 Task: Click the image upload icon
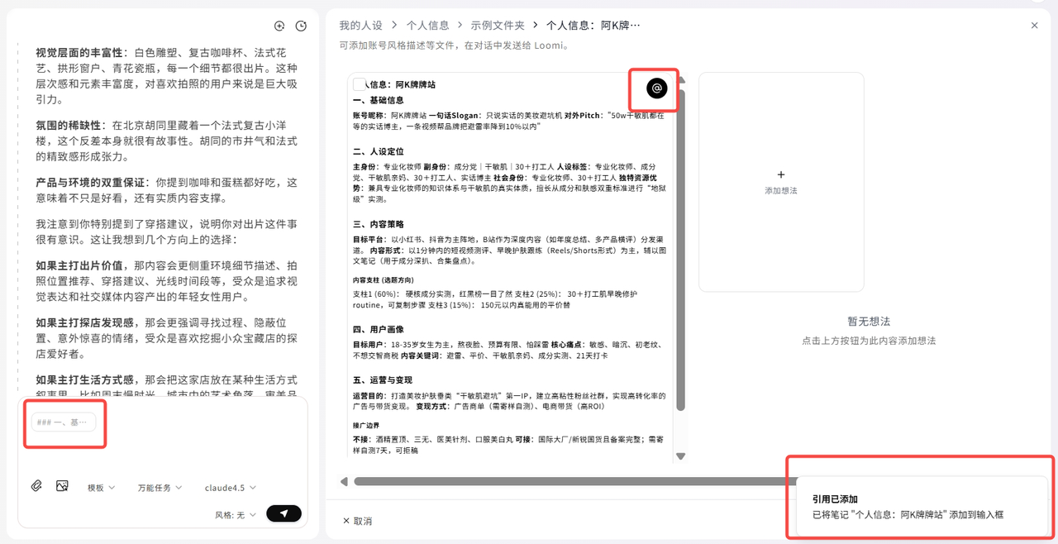click(x=62, y=486)
